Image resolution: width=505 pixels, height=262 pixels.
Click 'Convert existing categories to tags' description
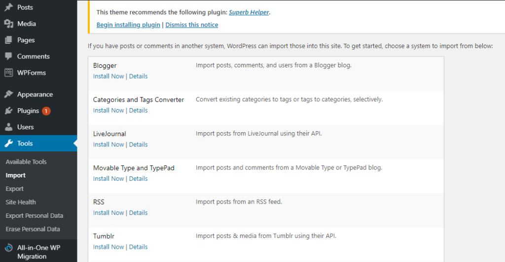point(289,99)
